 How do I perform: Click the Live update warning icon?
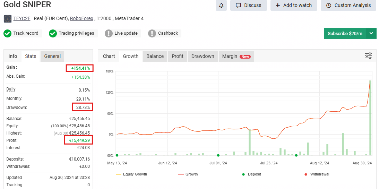(109, 34)
